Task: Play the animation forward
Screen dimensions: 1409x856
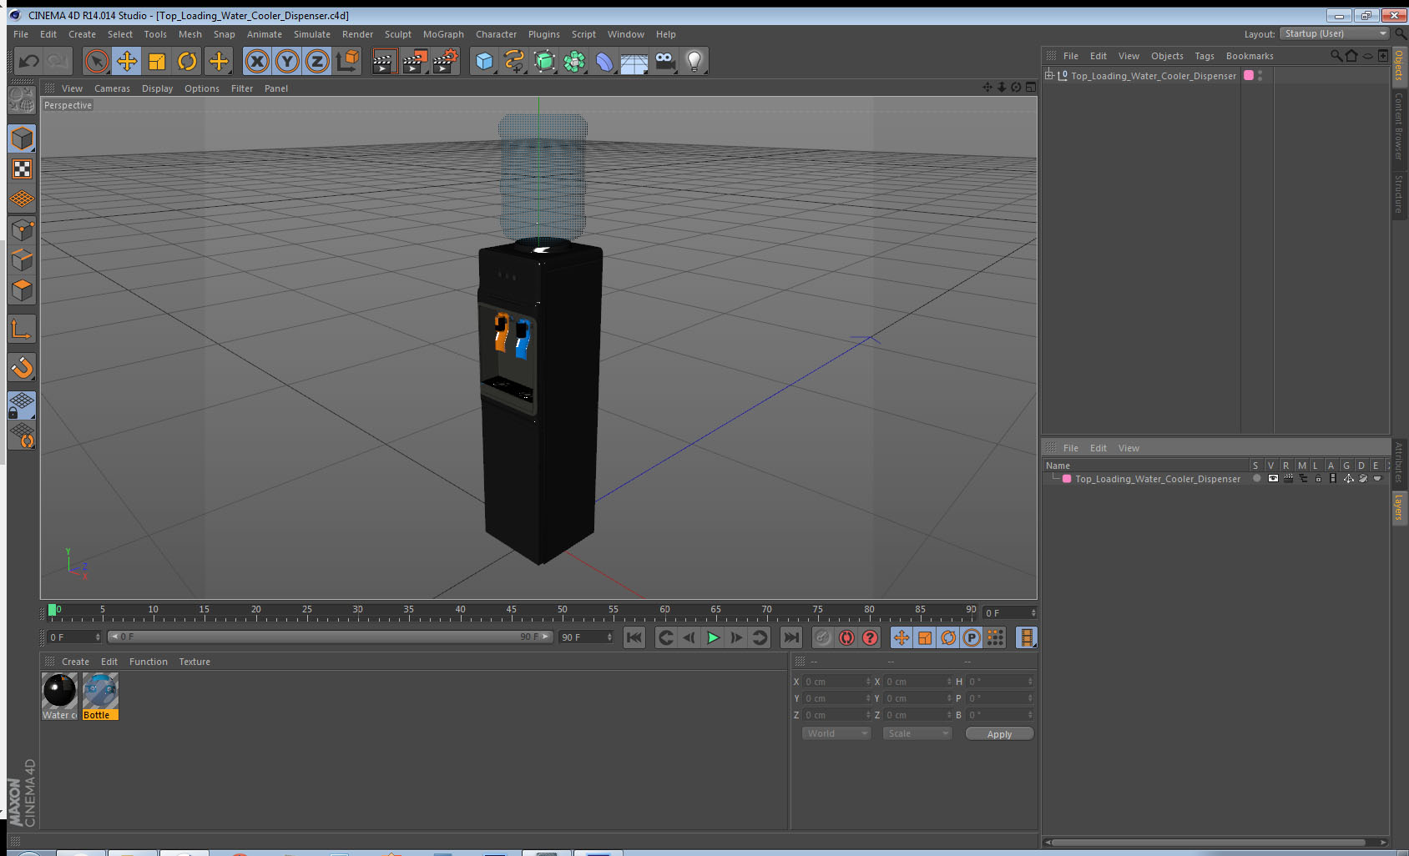Action: pos(713,637)
